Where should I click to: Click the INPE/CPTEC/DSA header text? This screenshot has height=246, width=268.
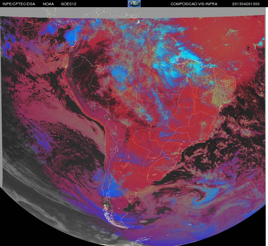[x=19, y=4]
